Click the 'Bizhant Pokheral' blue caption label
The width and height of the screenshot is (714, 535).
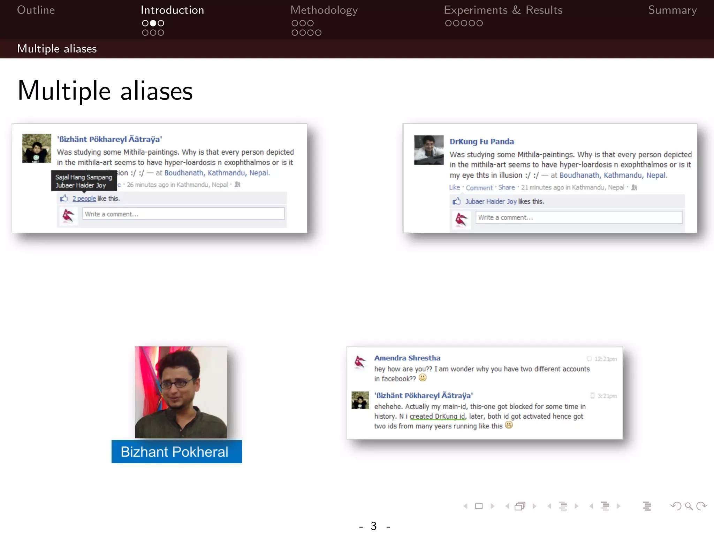(x=176, y=452)
